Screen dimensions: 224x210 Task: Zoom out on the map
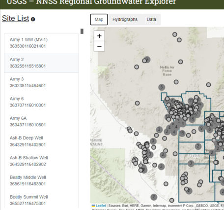(99, 46)
